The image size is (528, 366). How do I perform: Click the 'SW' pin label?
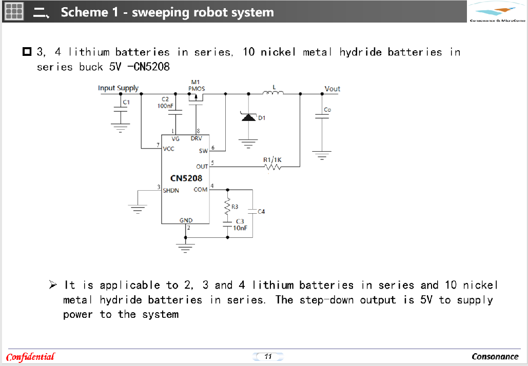203,151
